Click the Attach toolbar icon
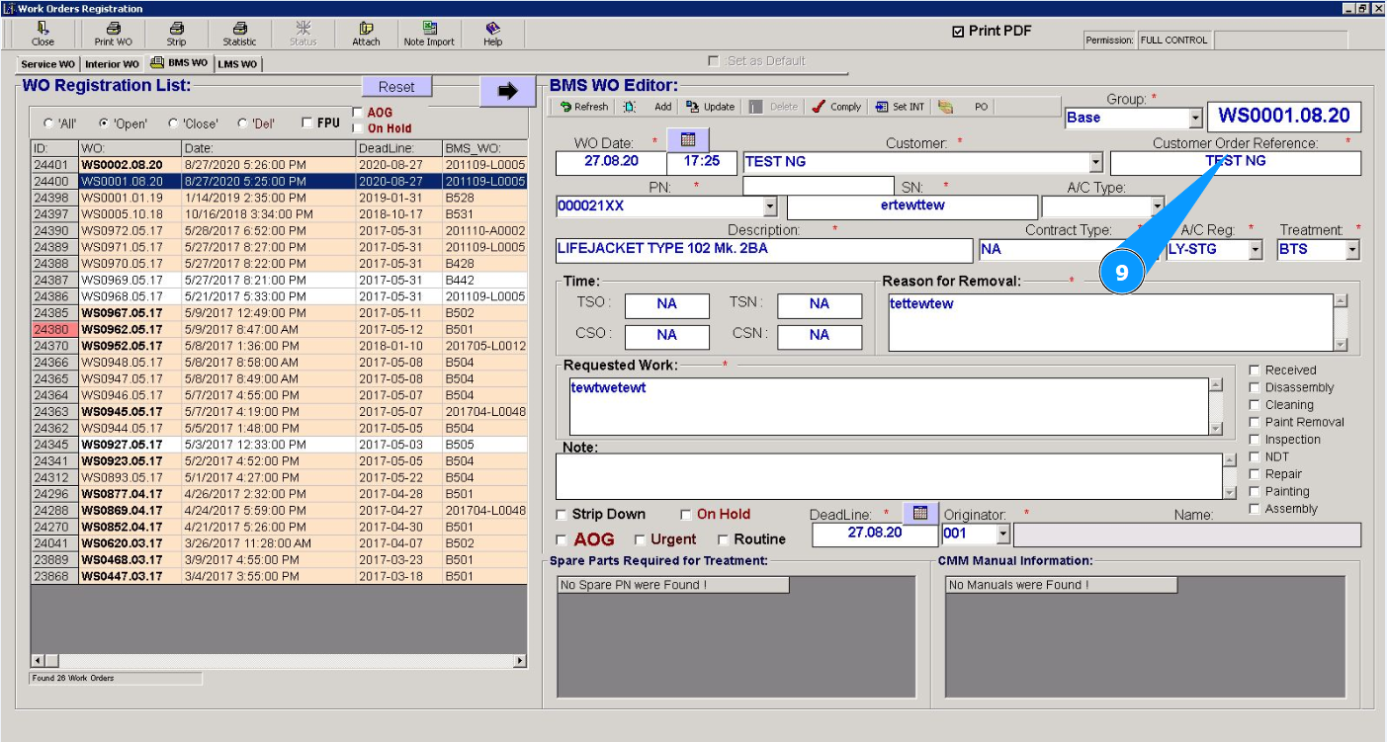 pyautogui.click(x=366, y=34)
